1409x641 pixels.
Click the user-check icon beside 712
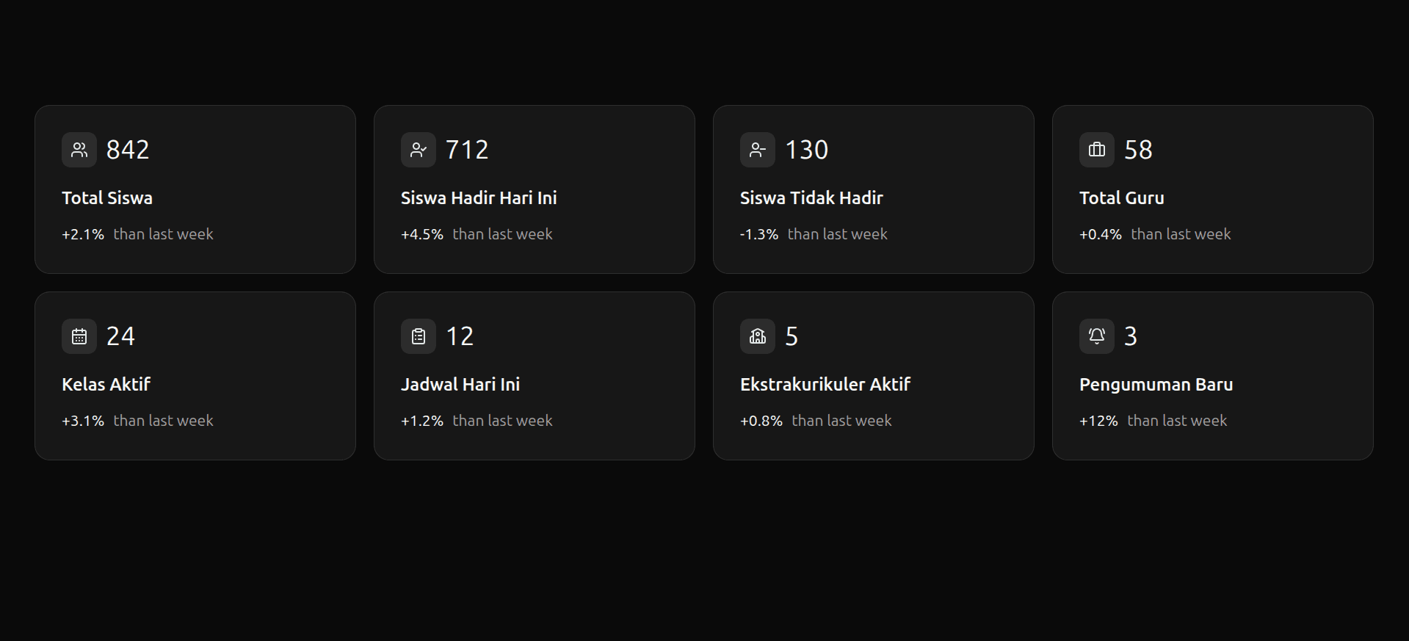[419, 150]
